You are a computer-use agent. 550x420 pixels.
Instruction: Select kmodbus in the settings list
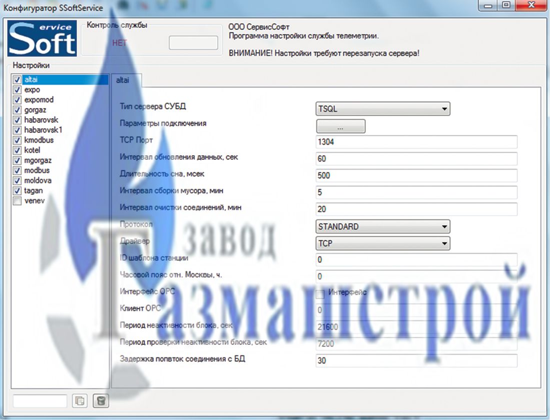[39, 140]
